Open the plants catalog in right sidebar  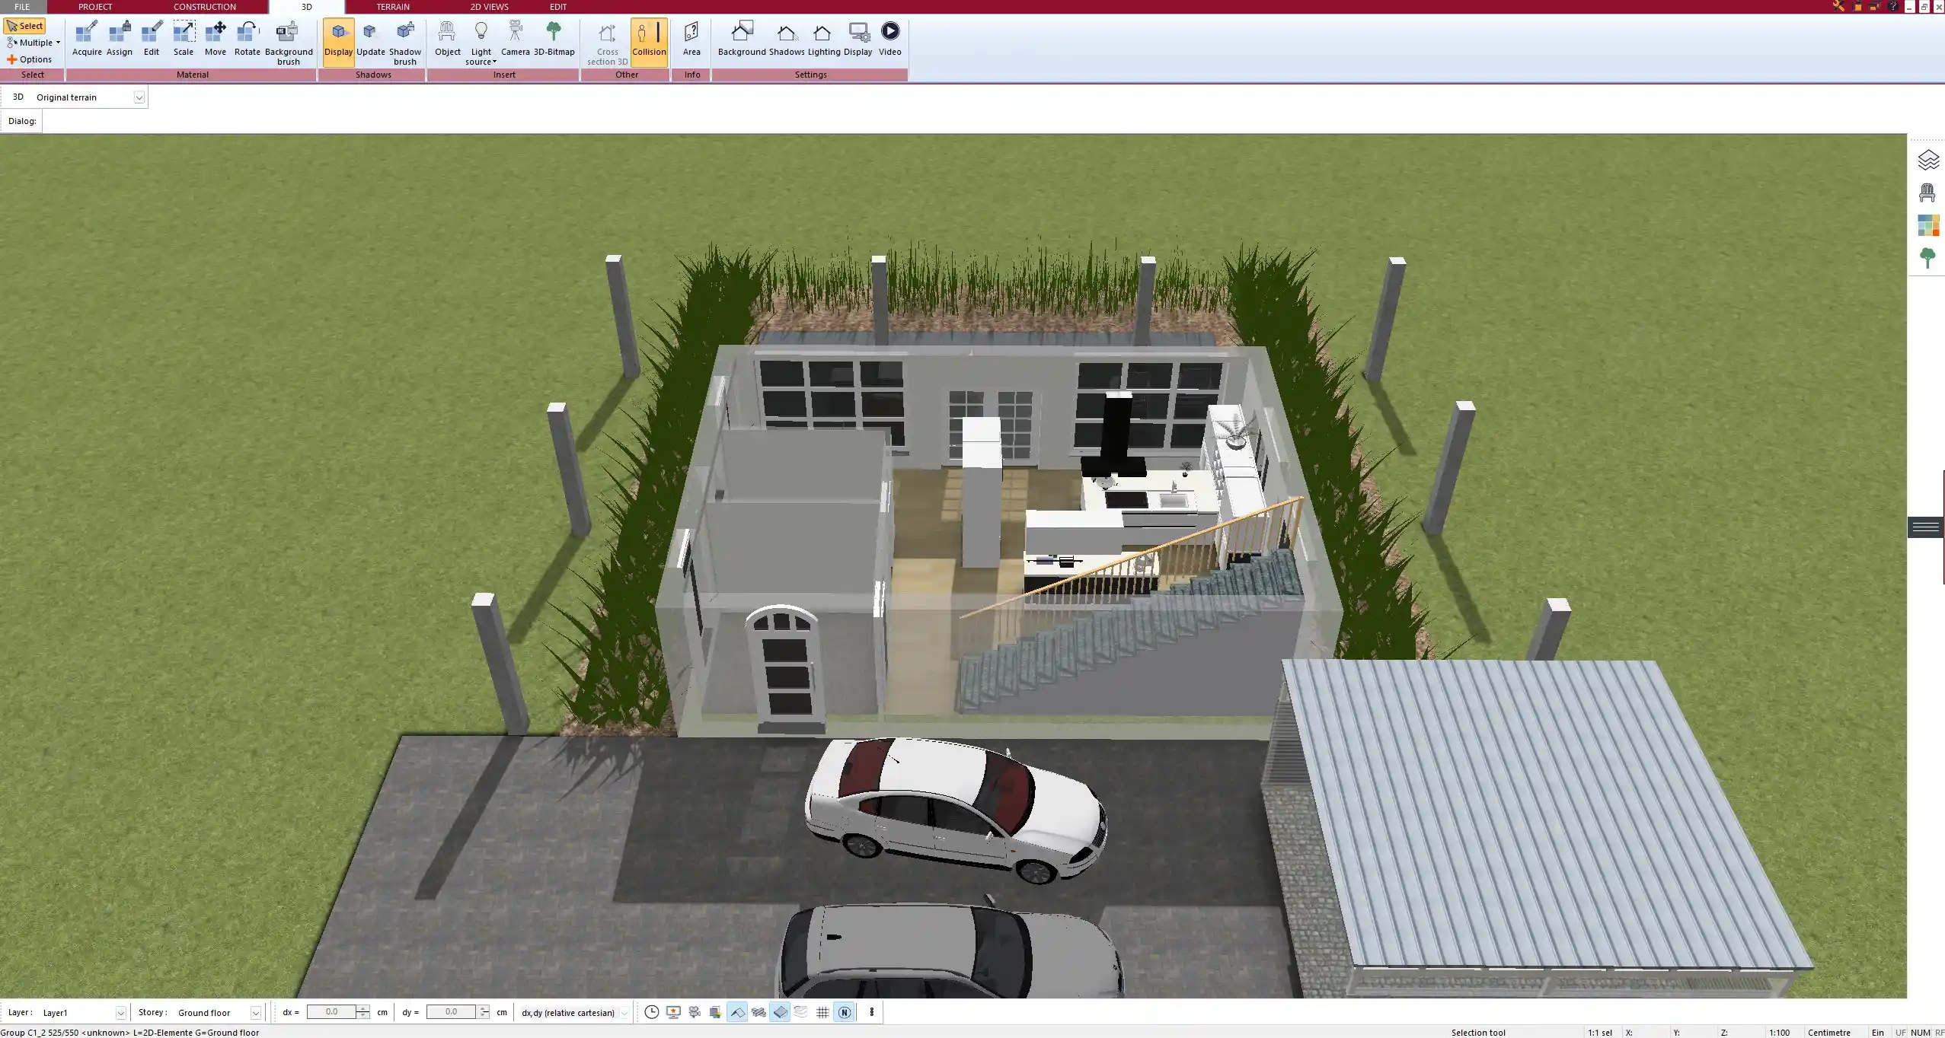[1927, 257]
